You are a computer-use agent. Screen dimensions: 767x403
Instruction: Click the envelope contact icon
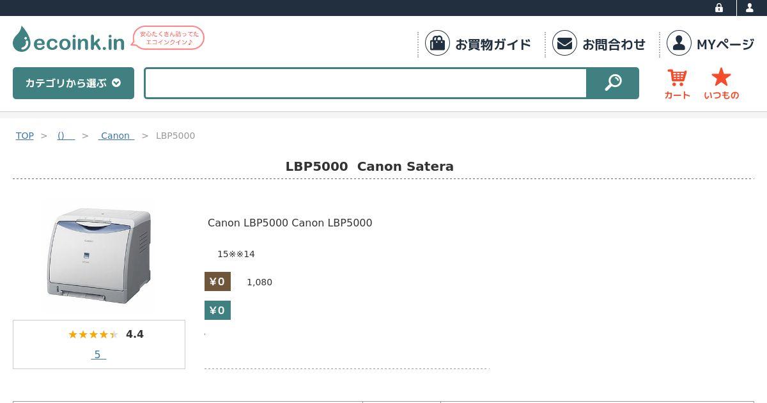pos(564,43)
